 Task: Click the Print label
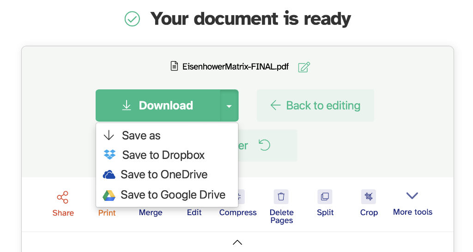pyautogui.click(x=107, y=213)
